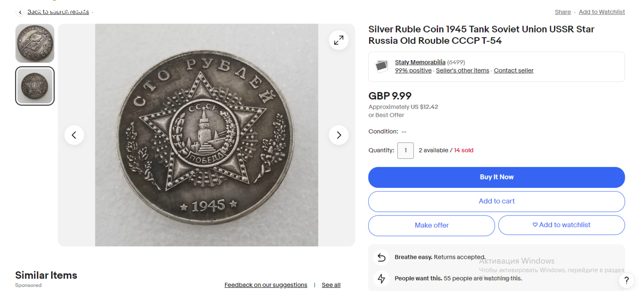Go back to search results
This screenshot has height=291, width=641.
(x=58, y=12)
